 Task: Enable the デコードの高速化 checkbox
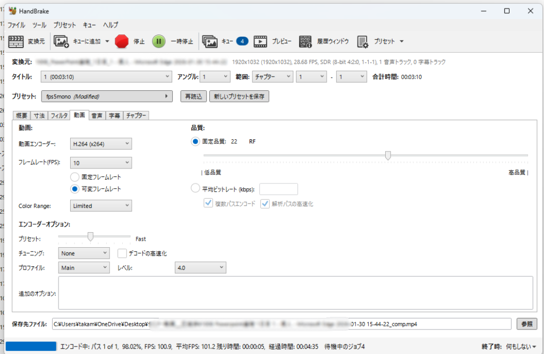(x=122, y=254)
